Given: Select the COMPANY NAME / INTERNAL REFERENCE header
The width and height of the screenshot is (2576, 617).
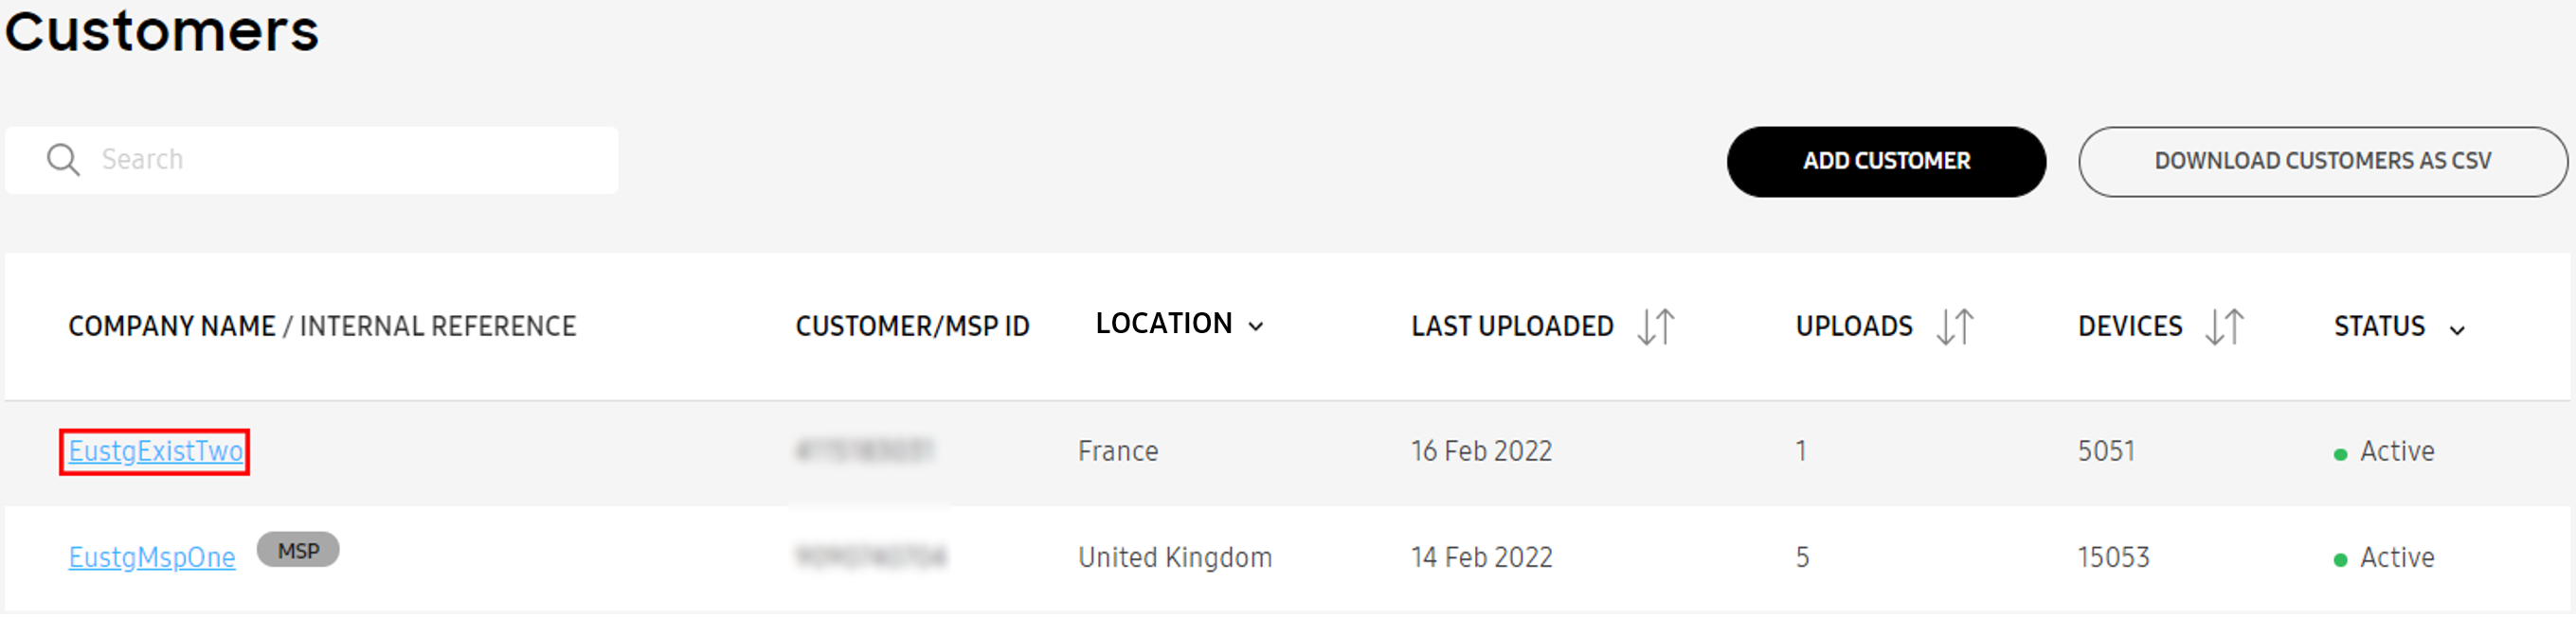Looking at the screenshot, I should [322, 326].
